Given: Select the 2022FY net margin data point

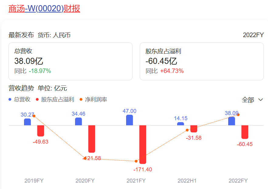Looking at the screenshot, I should [x=238, y=115].
